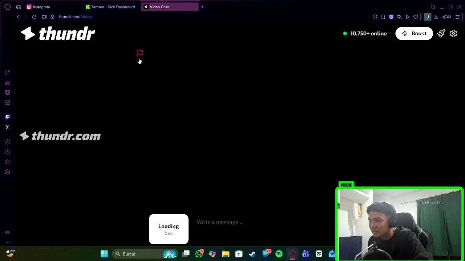Toggle the ad blocker shield icon
The image size is (465, 261).
click(x=391, y=17)
